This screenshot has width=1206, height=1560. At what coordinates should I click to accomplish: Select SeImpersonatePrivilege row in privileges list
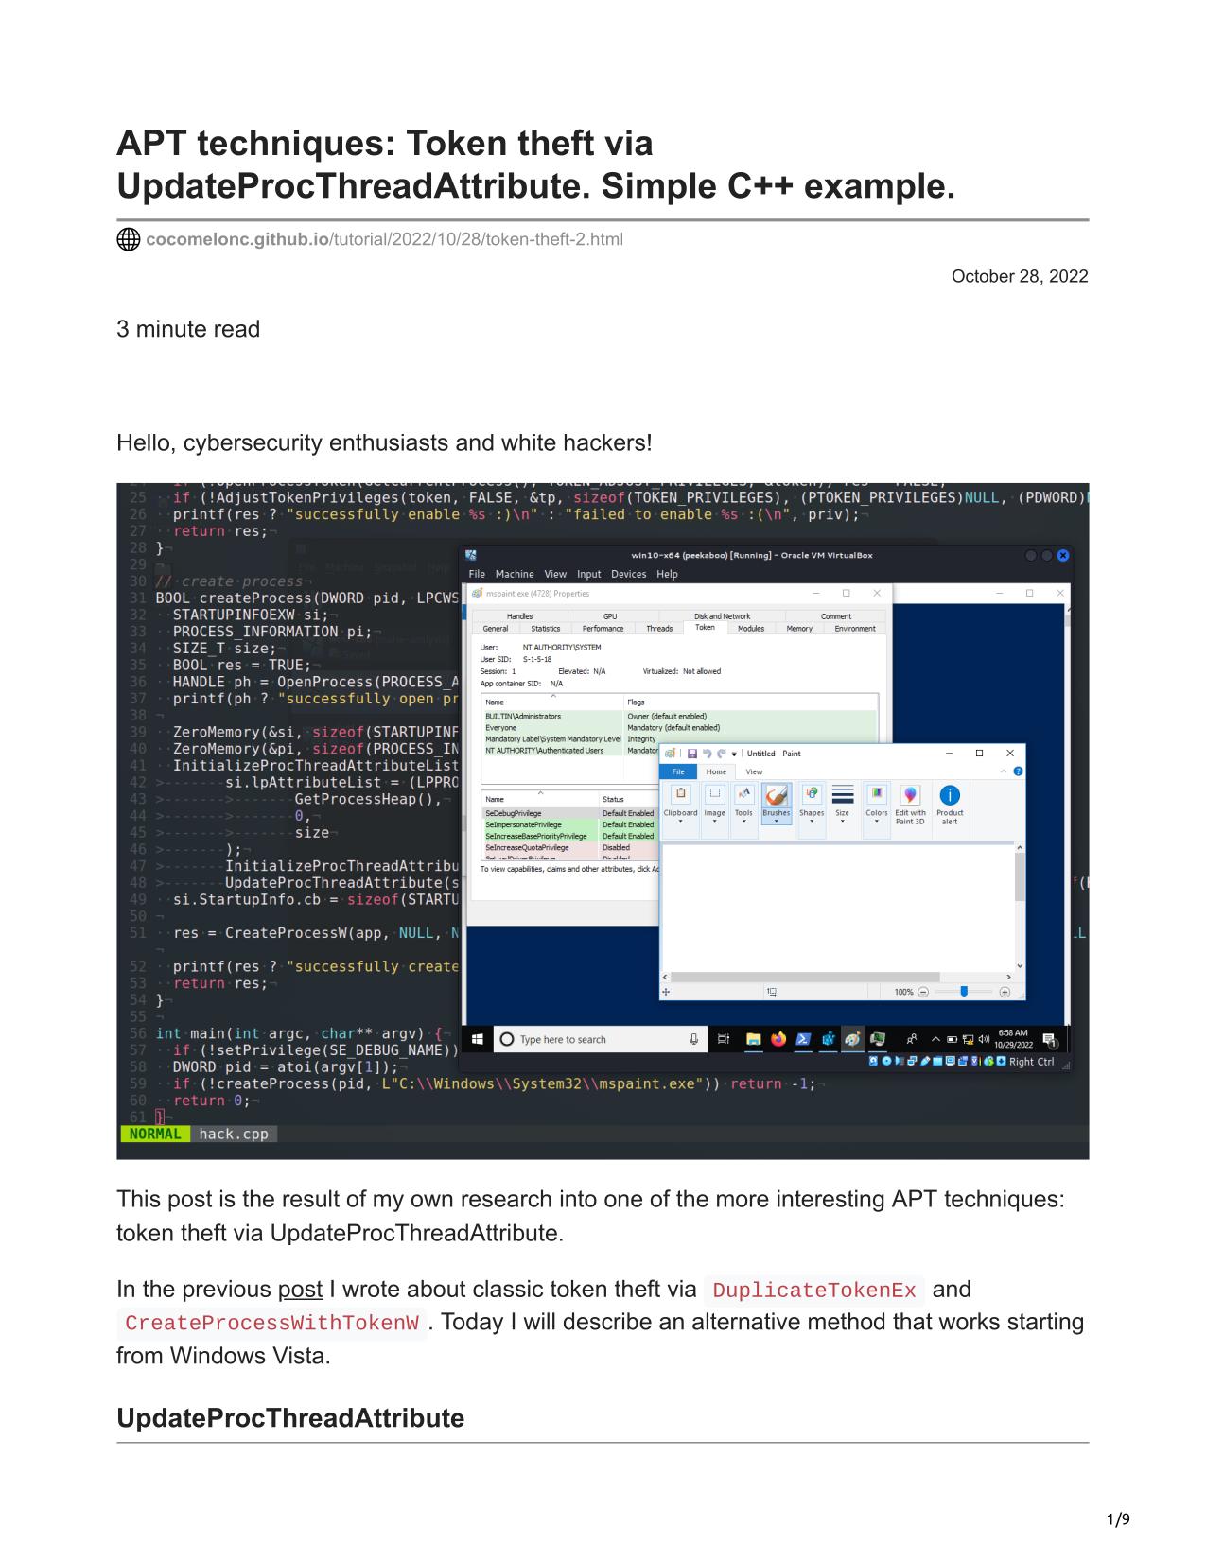pos(568,824)
